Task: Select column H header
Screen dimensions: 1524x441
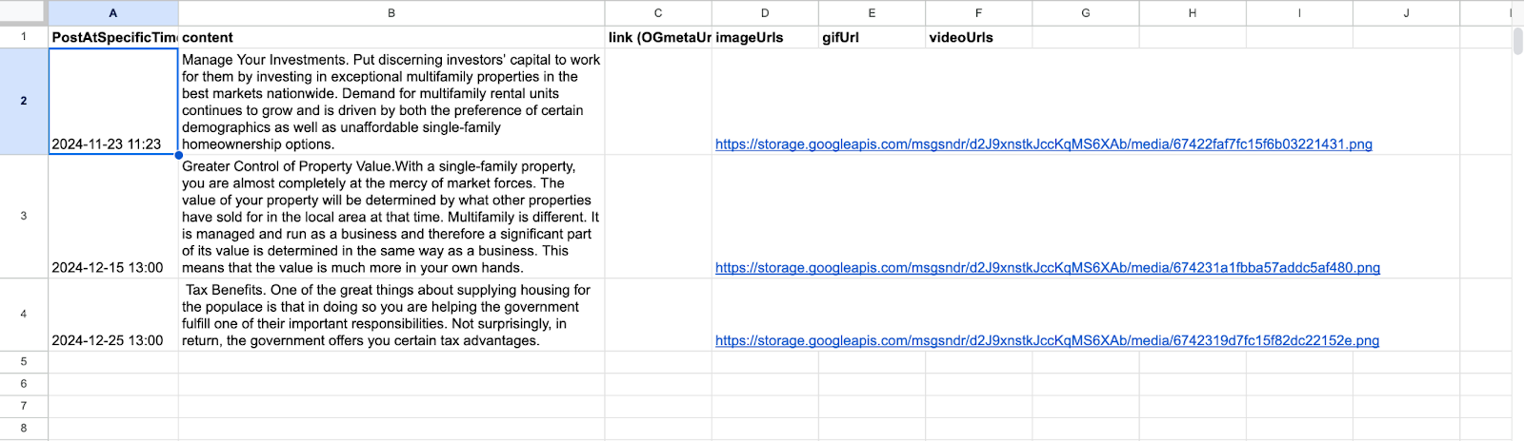Action: coord(1193,13)
